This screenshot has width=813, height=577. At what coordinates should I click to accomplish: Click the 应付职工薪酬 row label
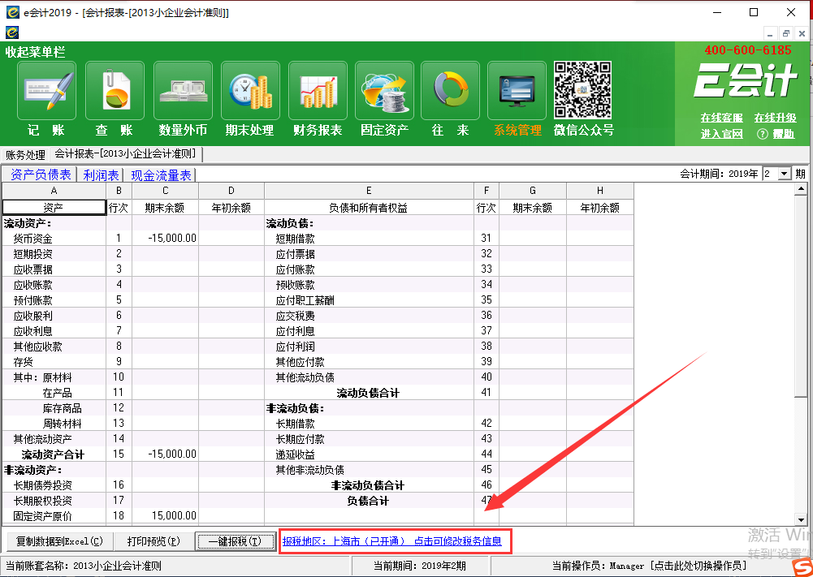(305, 300)
